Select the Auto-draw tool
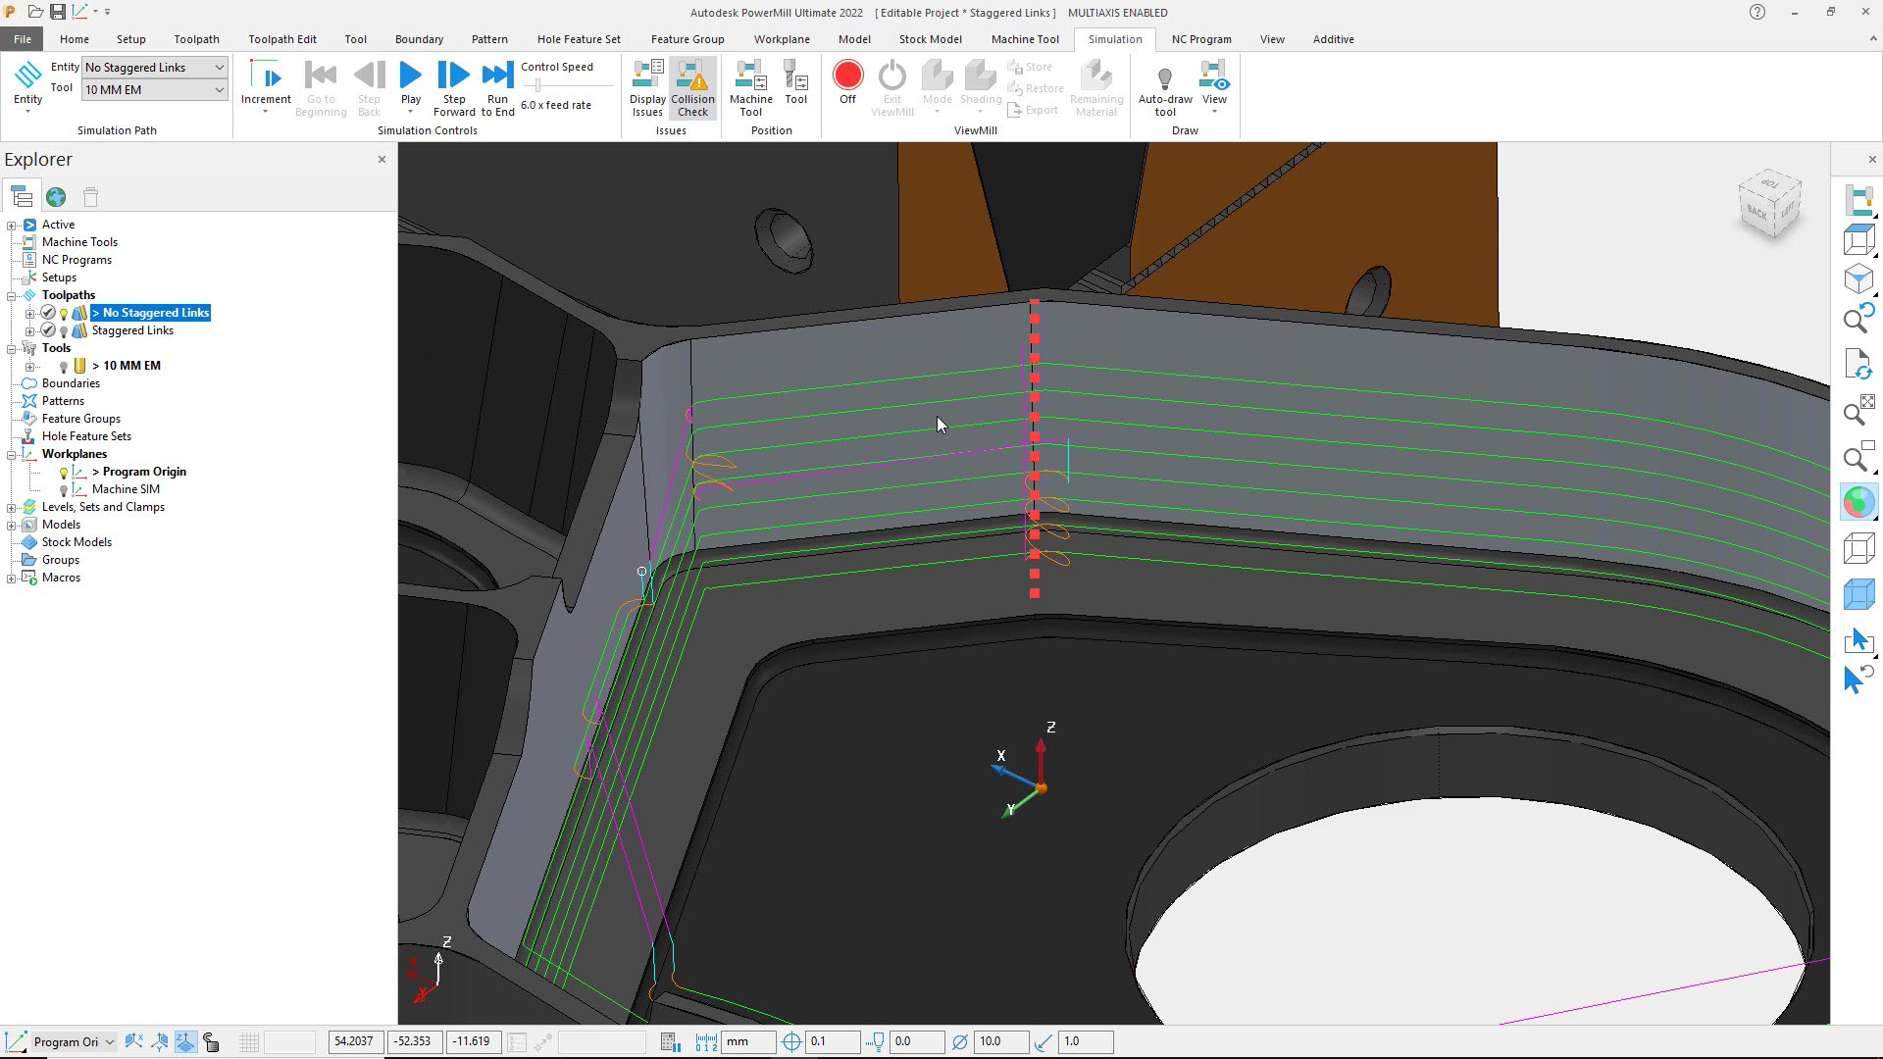The height and width of the screenshot is (1059, 1883). (x=1164, y=86)
